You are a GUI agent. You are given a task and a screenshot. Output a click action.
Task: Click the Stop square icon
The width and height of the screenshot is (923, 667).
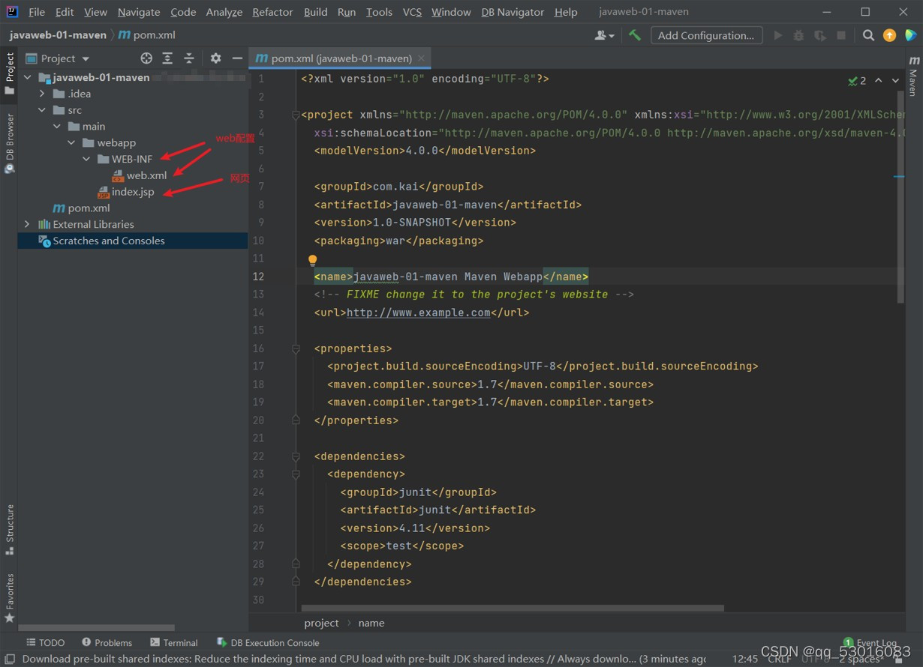(841, 35)
